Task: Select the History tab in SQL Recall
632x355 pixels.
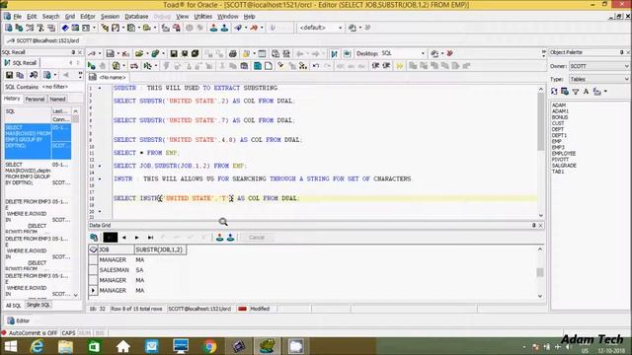Action: 12,99
